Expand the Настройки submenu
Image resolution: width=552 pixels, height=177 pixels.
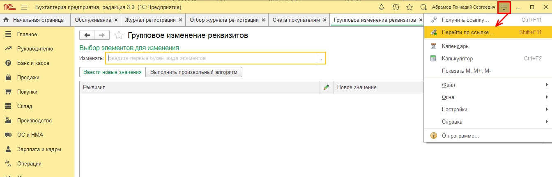pyautogui.click(x=454, y=110)
